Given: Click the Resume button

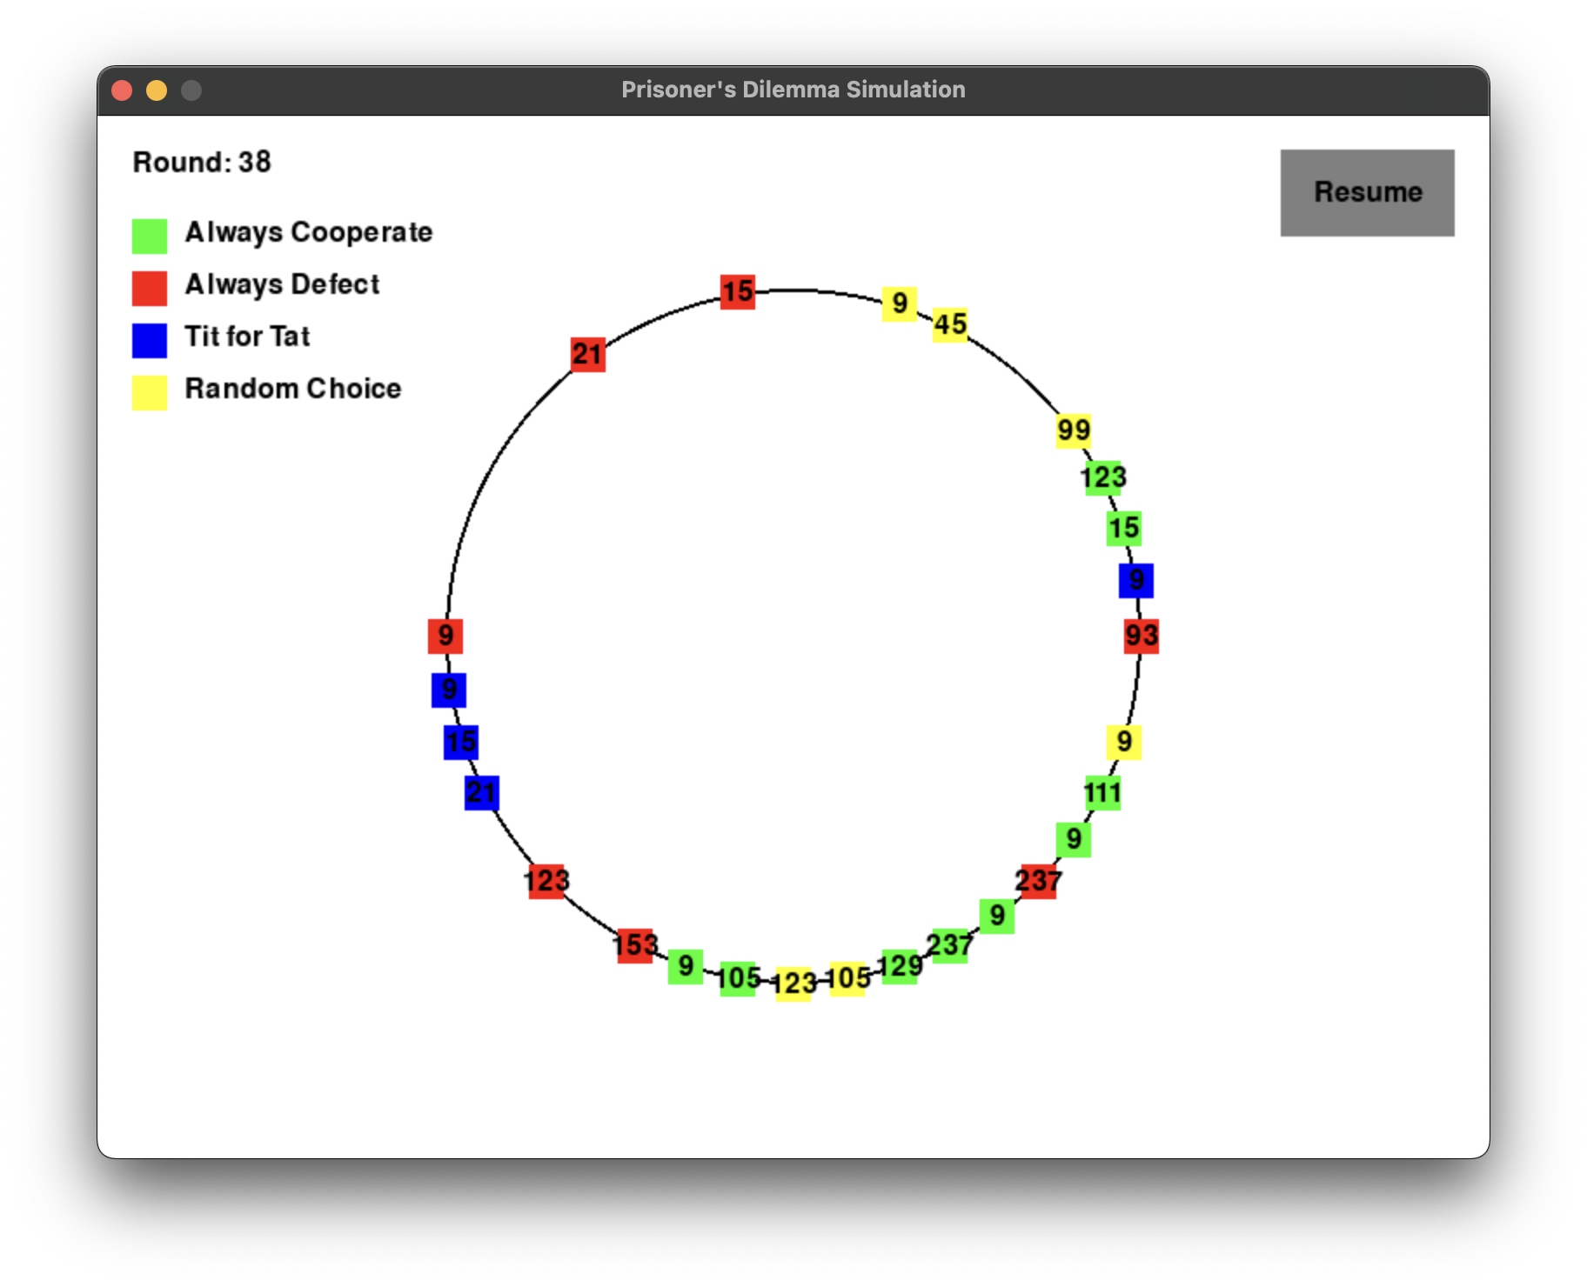Looking at the screenshot, I should click(1367, 192).
